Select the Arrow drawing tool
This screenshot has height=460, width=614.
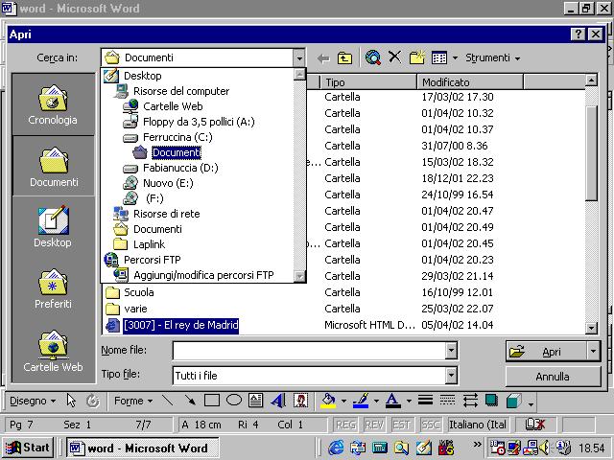tap(190, 401)
